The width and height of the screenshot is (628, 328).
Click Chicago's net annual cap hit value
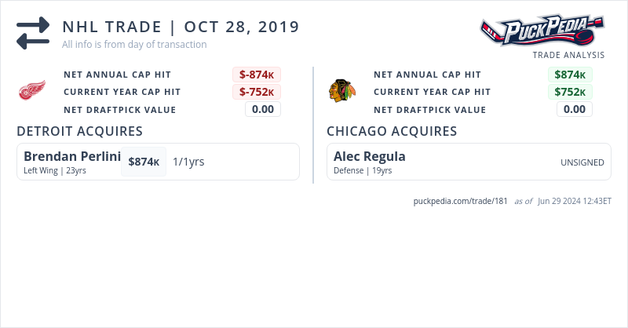pos(570,75)
